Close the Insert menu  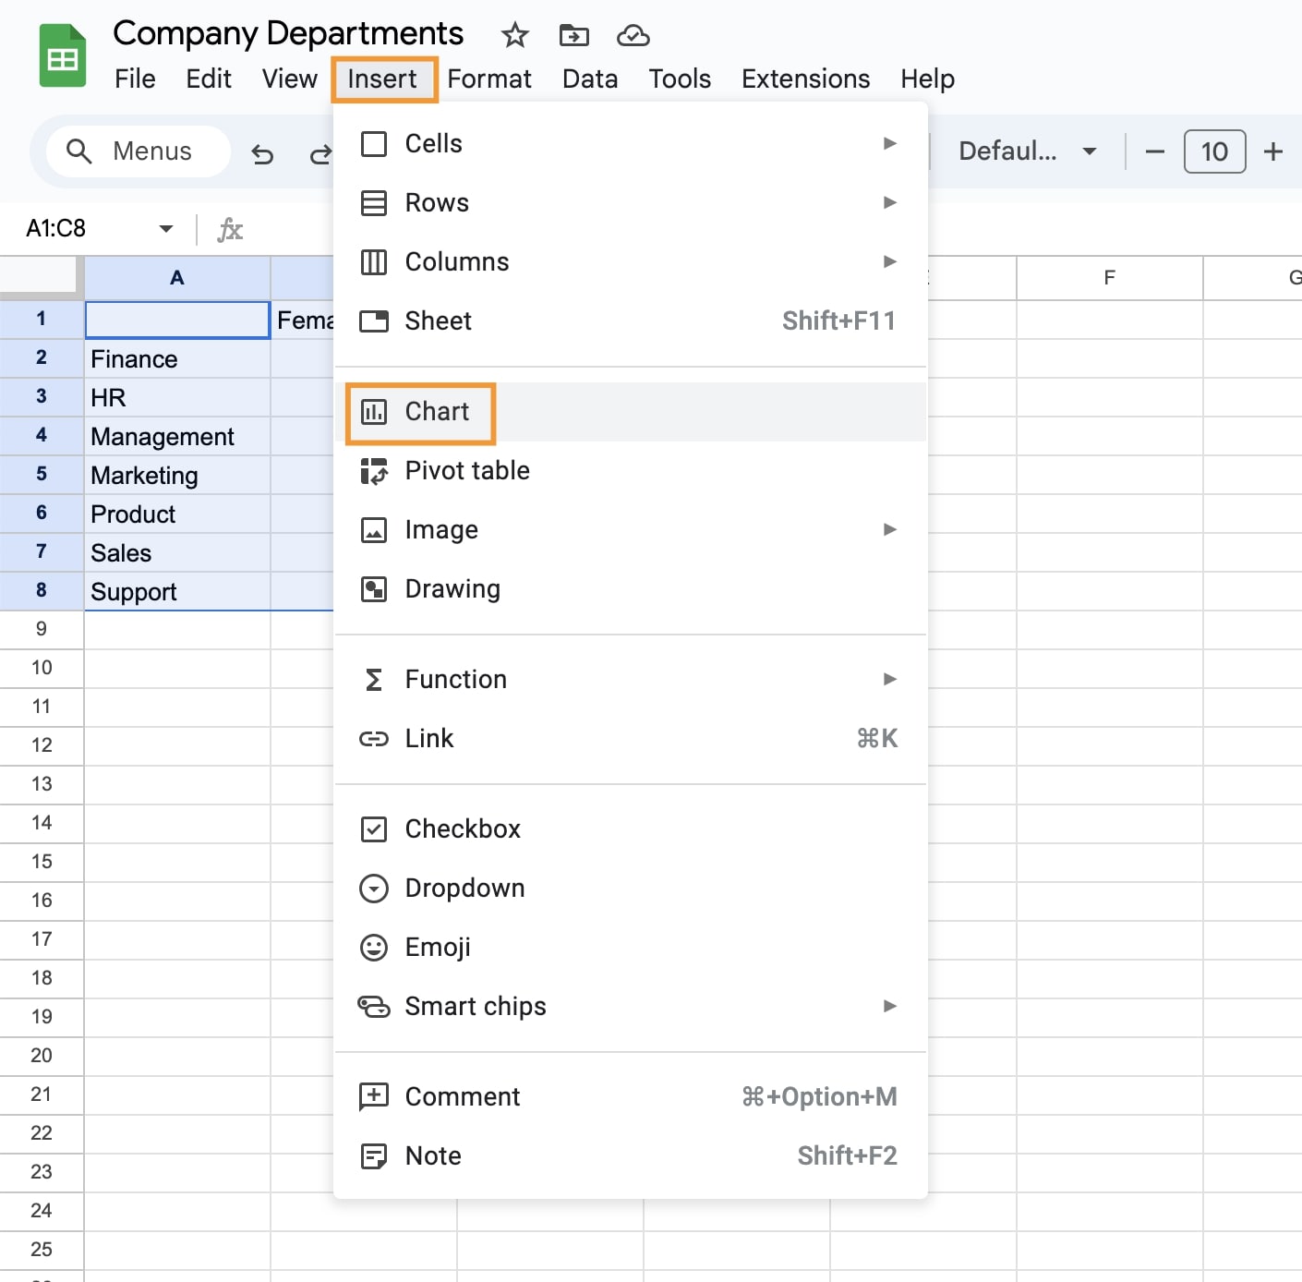click(382, 79)
